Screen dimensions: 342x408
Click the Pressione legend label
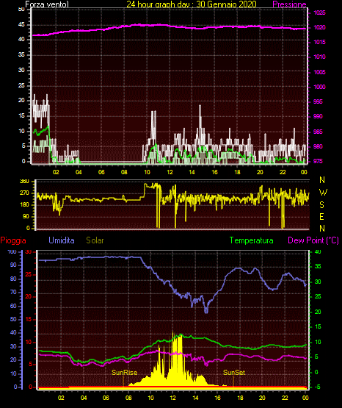tap(289, 4)
